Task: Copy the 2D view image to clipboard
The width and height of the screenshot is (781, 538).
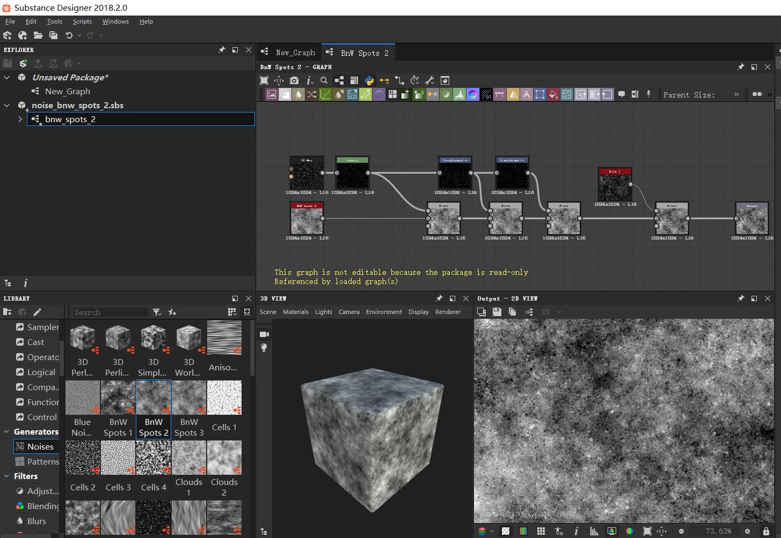Action: click(513, 312)
